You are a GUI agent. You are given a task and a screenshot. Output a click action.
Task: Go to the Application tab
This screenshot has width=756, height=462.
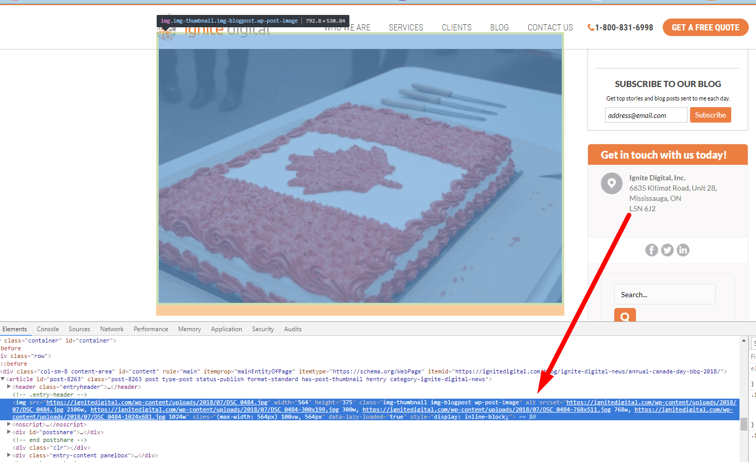[226, 329]
